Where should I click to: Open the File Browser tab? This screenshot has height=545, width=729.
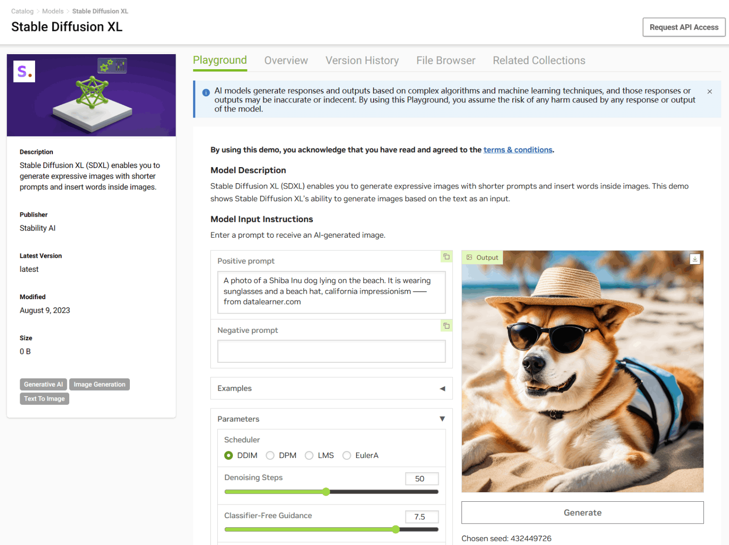pyautogui.click(x=445, y=61)
